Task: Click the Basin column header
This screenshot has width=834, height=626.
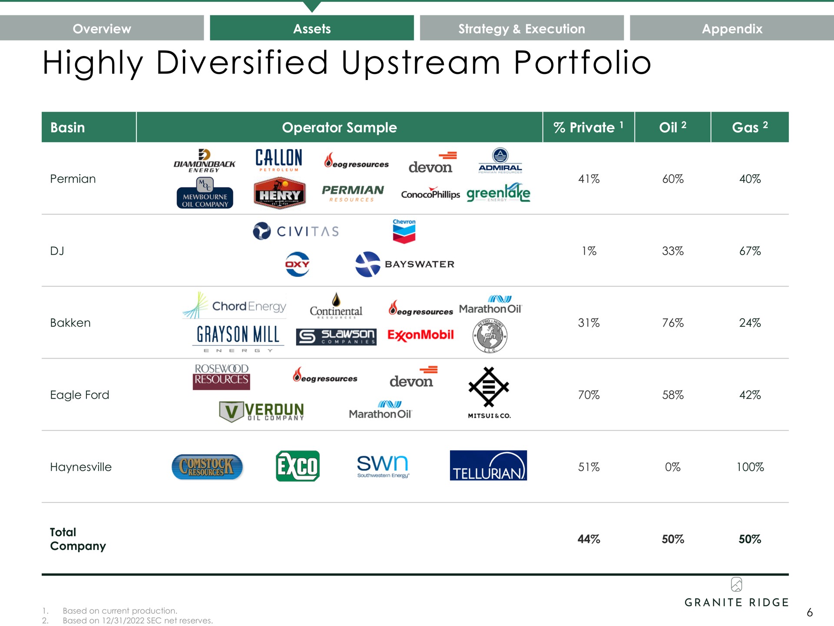Action: coord(89,127)
